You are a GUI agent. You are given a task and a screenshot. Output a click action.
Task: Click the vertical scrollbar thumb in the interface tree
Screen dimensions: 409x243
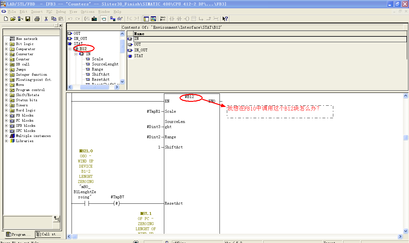point(122,46)
